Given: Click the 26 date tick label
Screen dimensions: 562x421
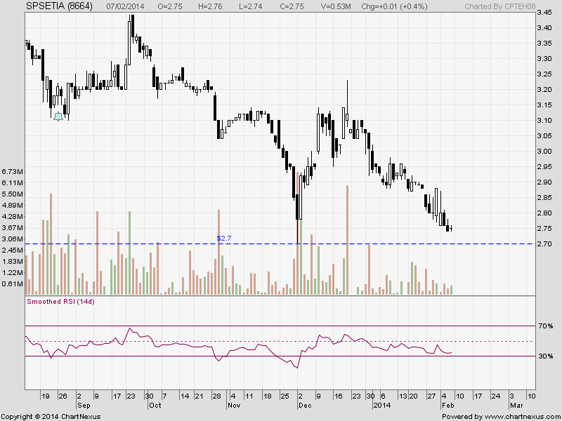Looking at the screenshot, I should click(x=63, y=396).
